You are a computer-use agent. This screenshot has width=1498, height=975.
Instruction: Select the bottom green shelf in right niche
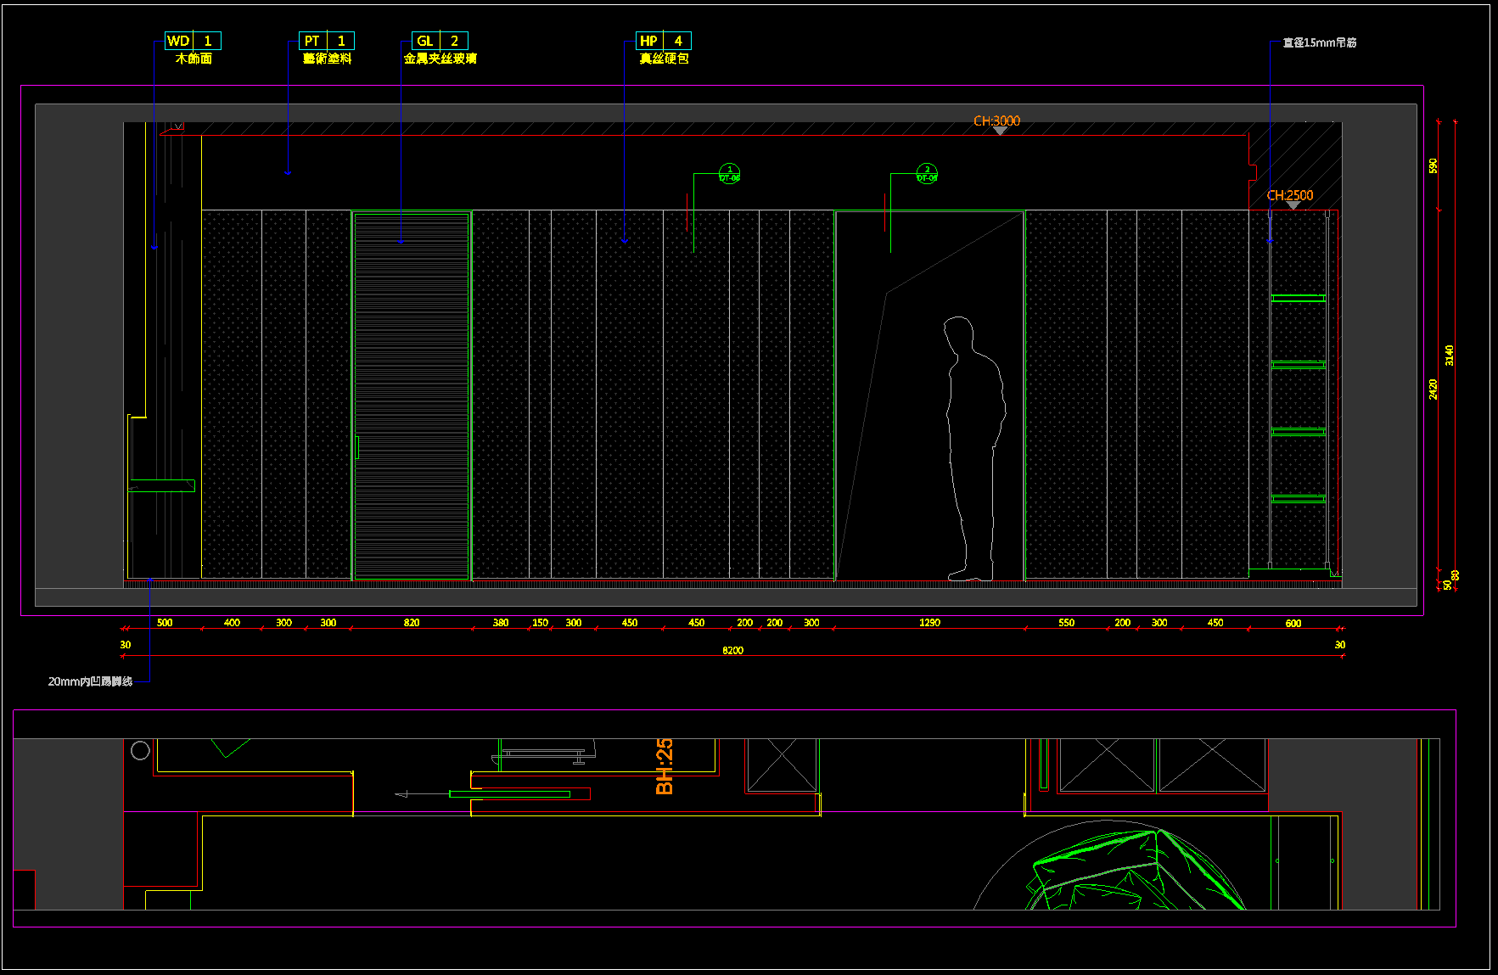tap(1299, 500)
